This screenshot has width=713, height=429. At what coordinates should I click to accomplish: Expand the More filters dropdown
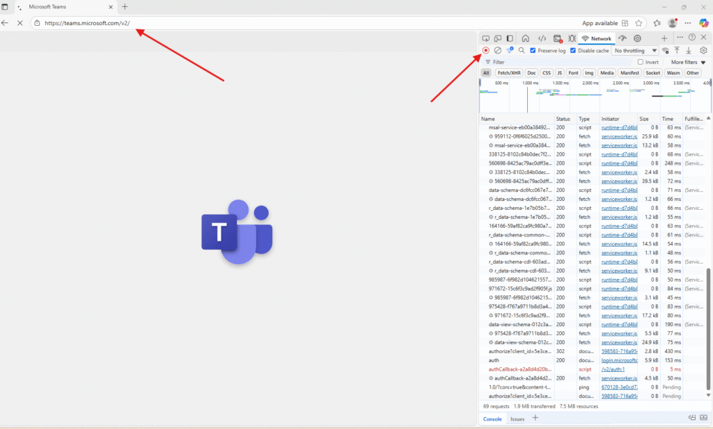[x=688, y=62]
